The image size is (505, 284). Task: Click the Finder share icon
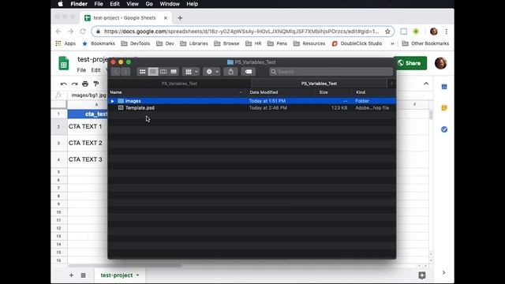[230, 72]
